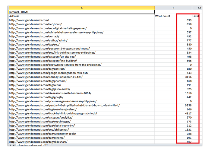Click the /tag/phantom/ URL cell
Image resolution: width=211 pixels, height=152 pixels.
click(x=82, y=81)
